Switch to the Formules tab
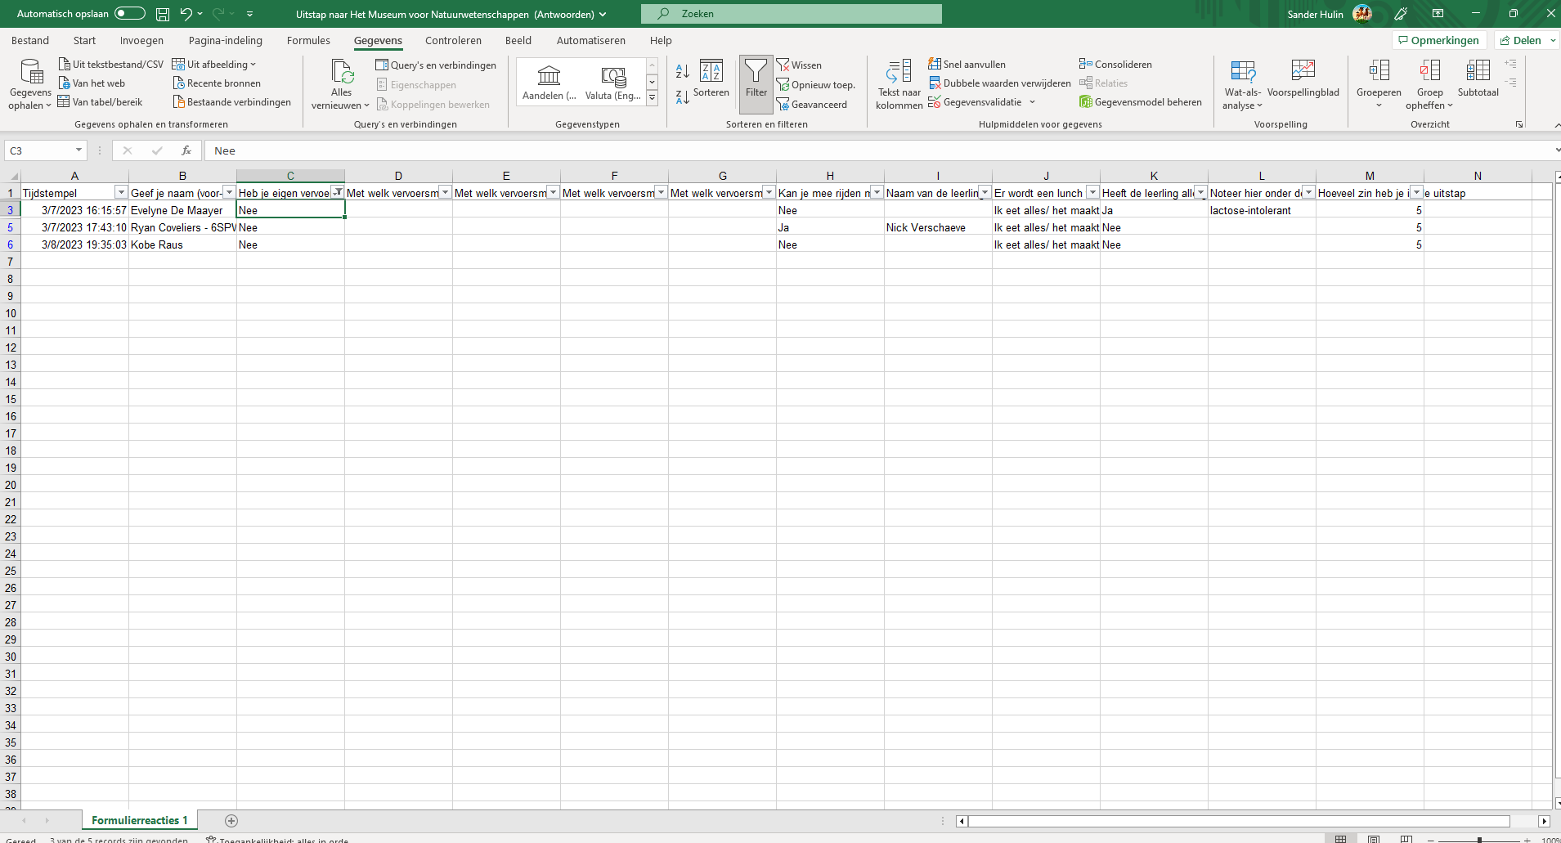 click(x=308, y=40)
